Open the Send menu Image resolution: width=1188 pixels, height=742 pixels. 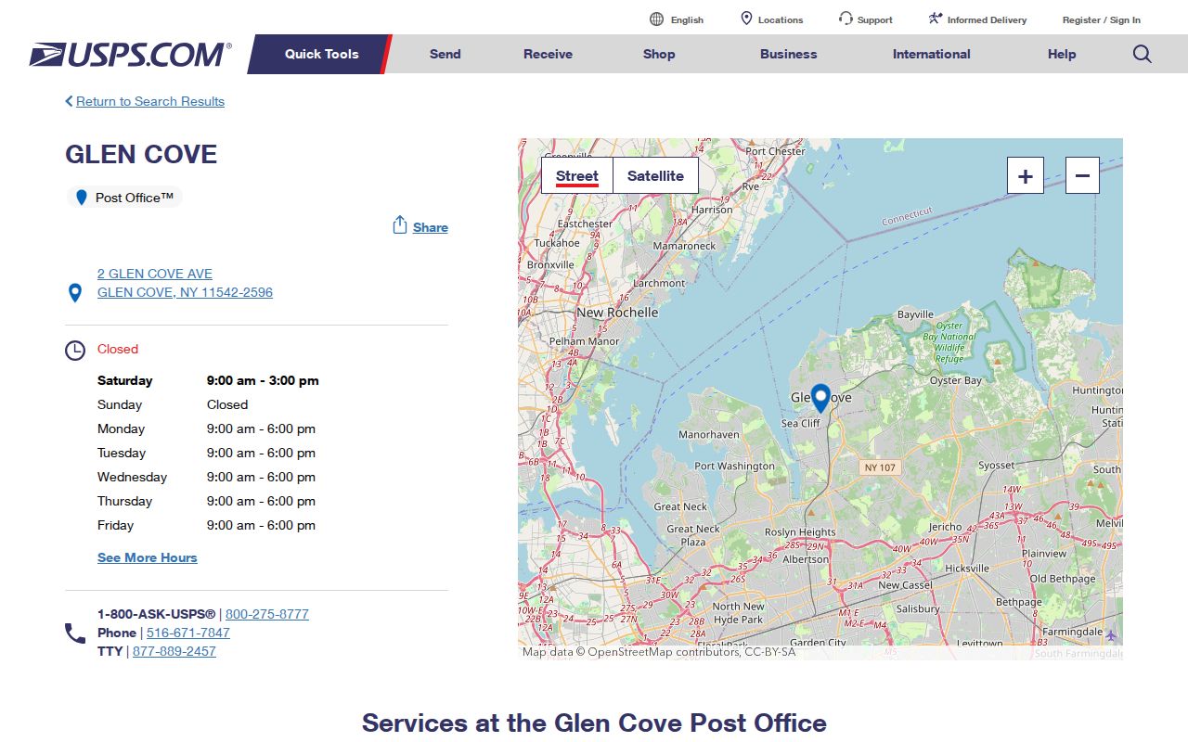[445, 54]
